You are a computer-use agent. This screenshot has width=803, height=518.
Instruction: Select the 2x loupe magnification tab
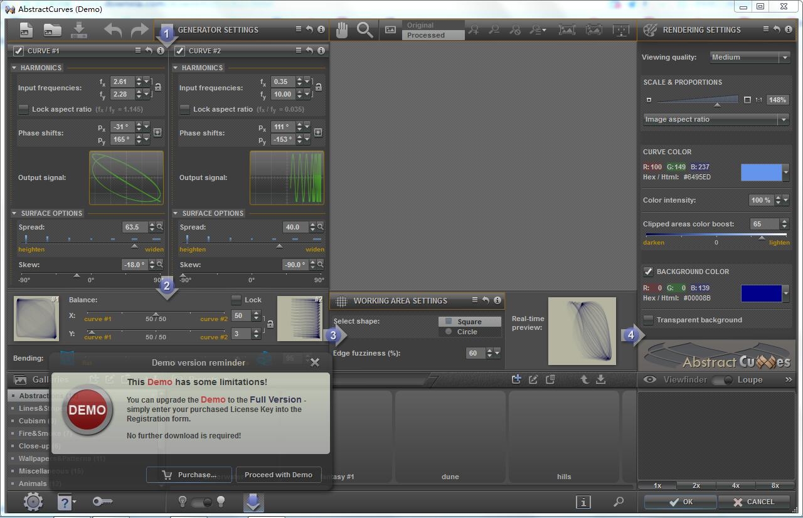click(x=696, y=485)
